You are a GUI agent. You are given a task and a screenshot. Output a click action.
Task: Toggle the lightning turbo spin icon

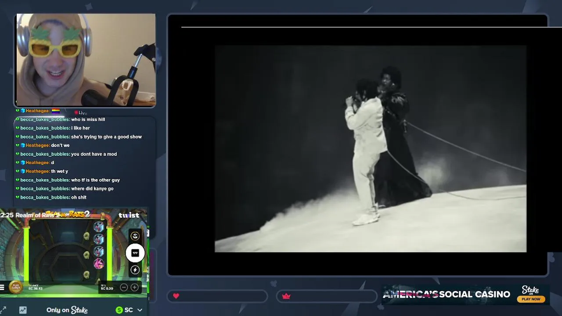click(135, 270)
